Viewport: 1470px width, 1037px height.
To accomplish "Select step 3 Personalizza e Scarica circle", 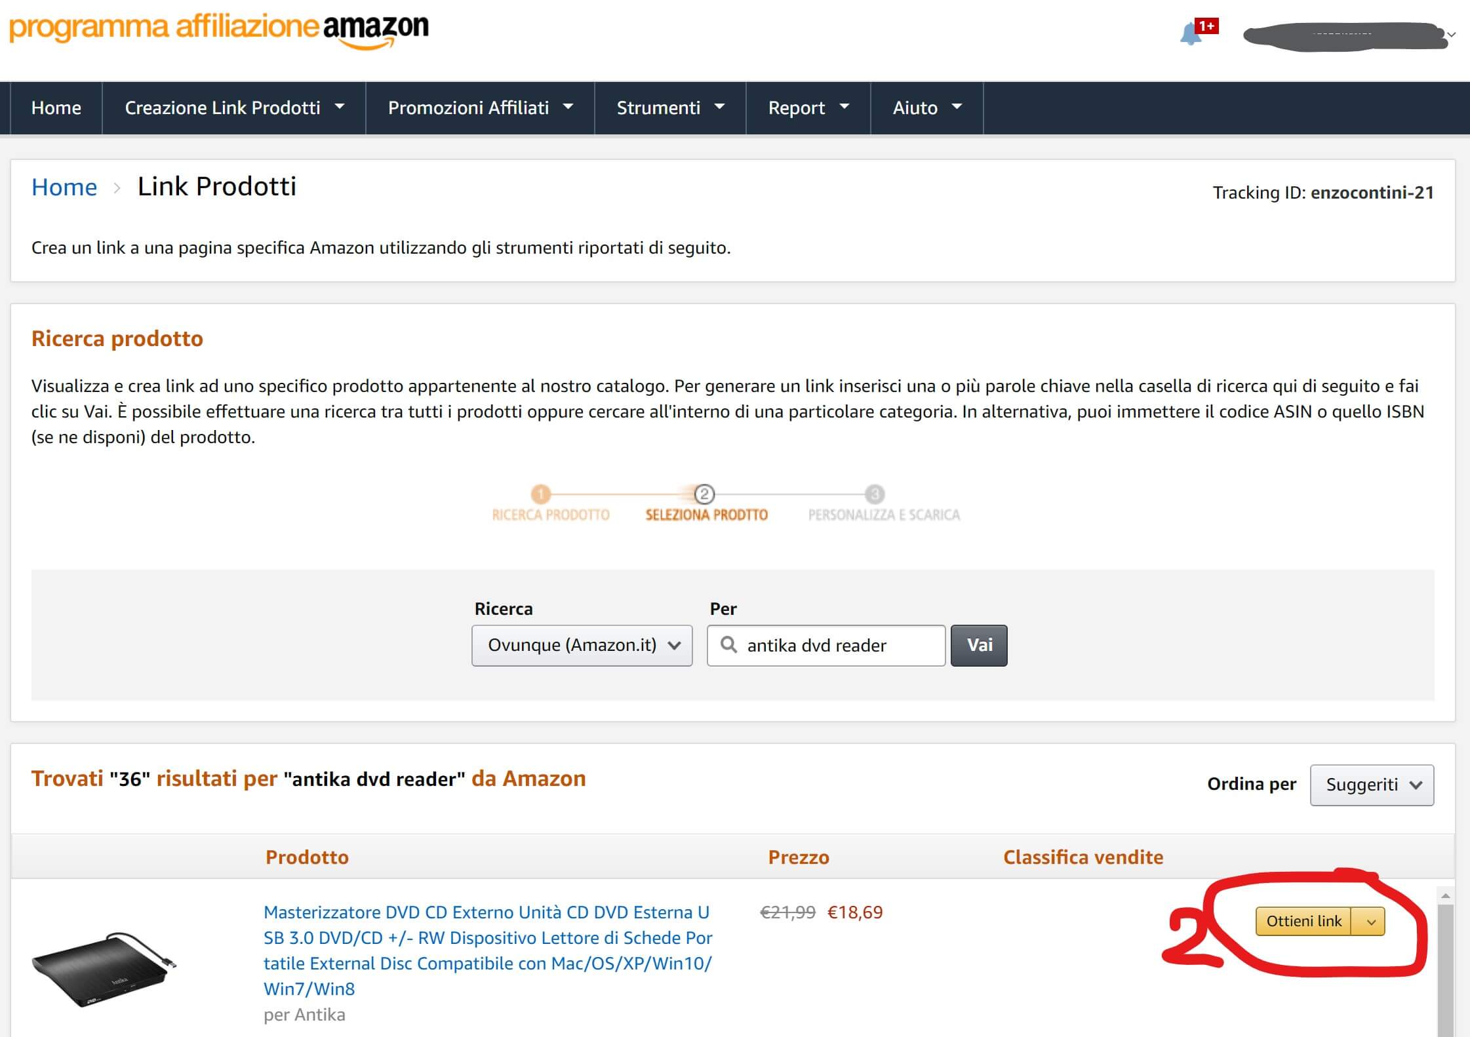I will pyautogui.click(x=875, y=494).
